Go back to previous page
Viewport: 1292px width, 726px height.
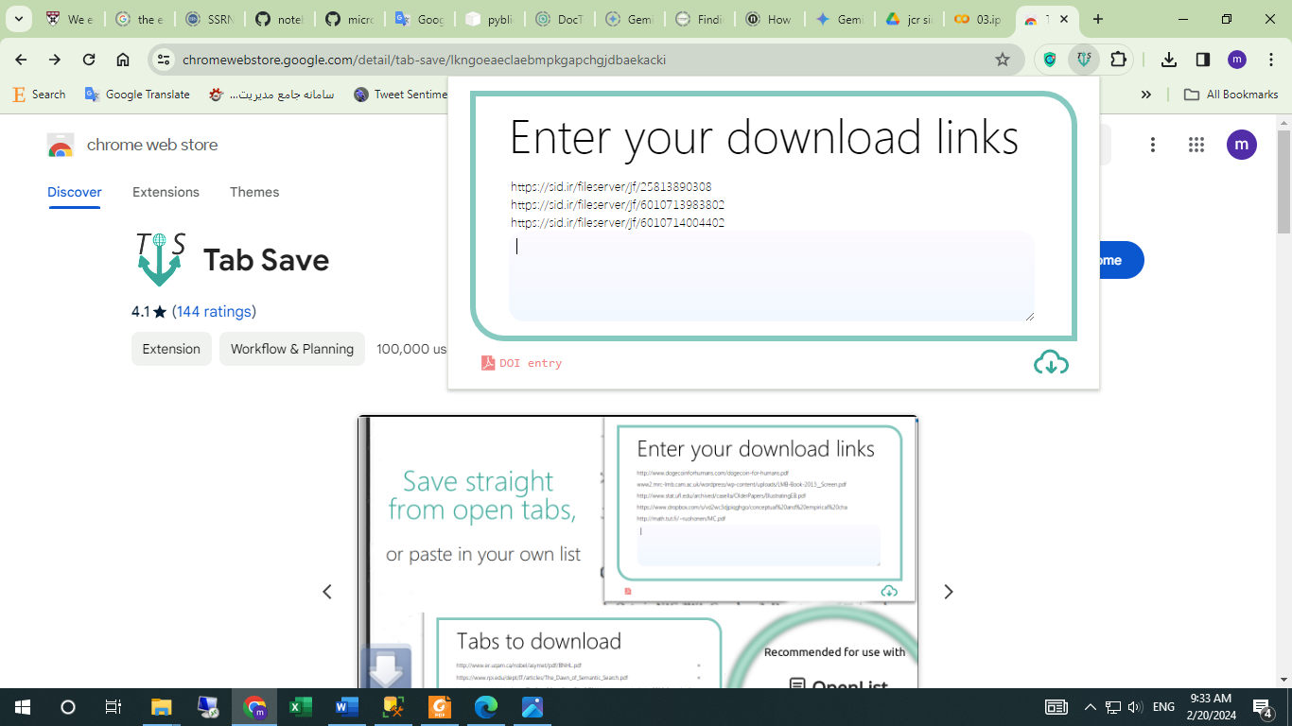(x=21, y=60)
